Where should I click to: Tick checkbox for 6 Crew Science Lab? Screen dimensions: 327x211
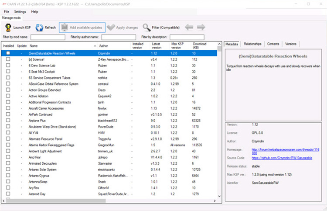click(x=8, y=66)
